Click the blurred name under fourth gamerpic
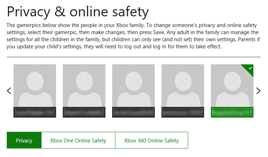 (183, 112)
